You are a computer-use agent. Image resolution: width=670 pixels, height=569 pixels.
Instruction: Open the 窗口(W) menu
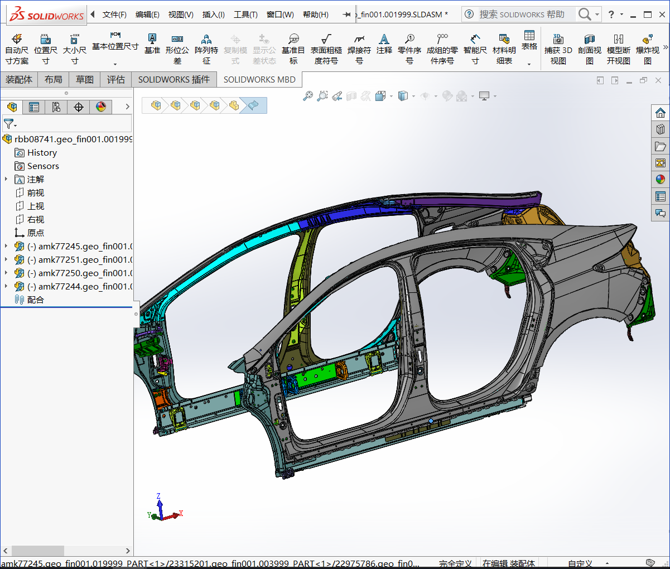point(280,15)
